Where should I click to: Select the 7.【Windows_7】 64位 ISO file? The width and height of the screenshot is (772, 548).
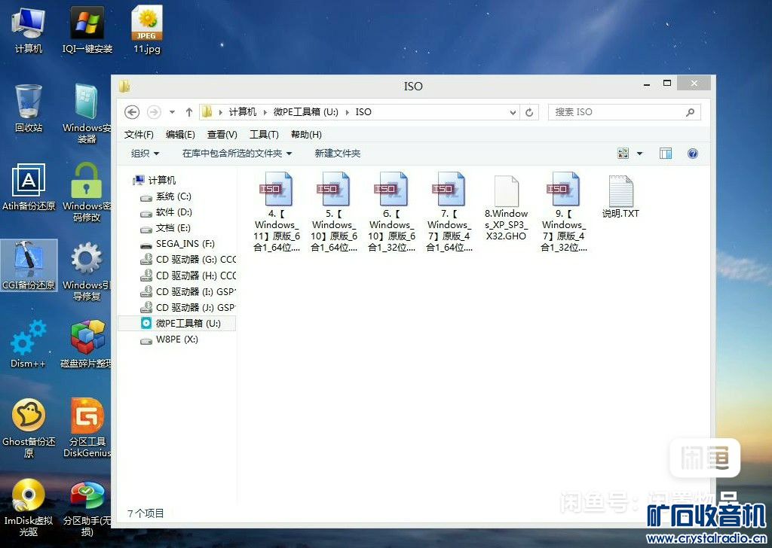449,212
